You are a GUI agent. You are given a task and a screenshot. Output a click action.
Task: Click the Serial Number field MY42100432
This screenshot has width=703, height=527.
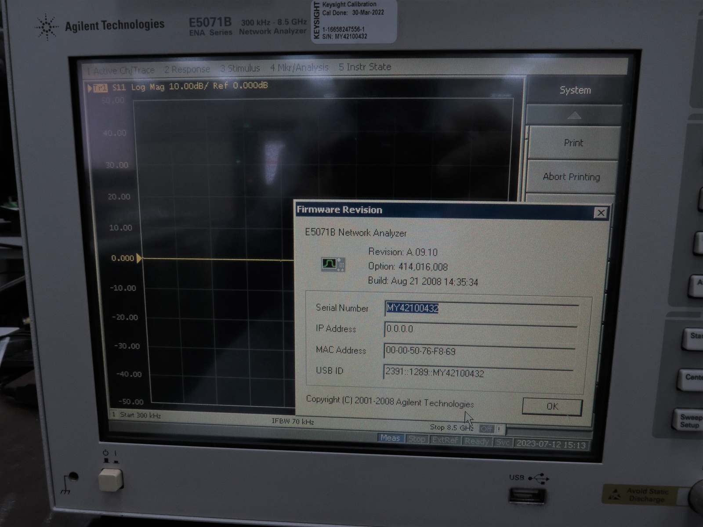[x=481, y=308]
